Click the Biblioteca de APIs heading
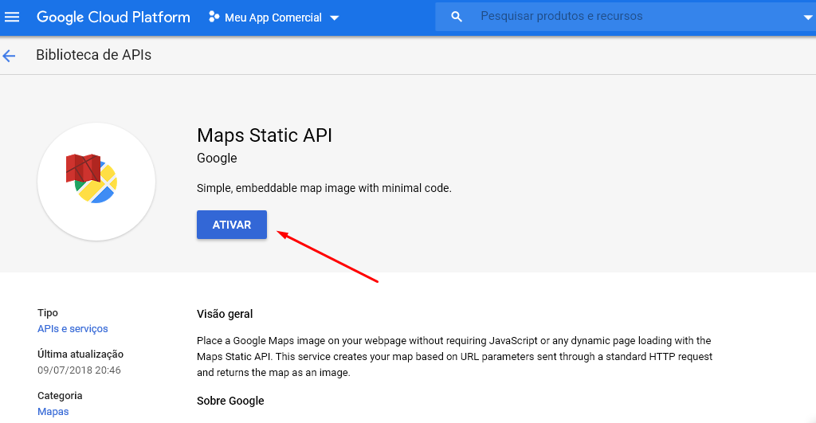Viewport: 816px width, 423px height. (x=94, y=55)
